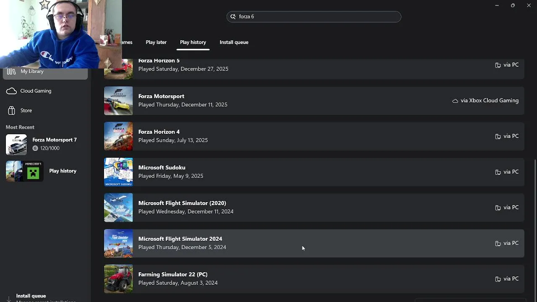Click 'Played Thursday, December 5, 2024' text
Screen dimensions: 537x302
coord(182,247)
